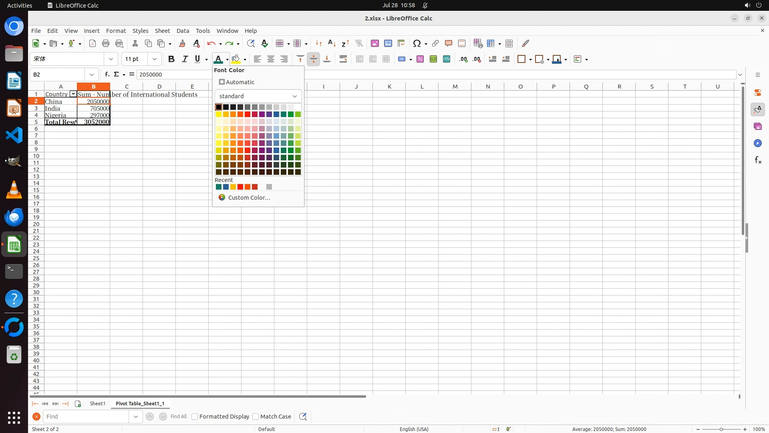
Task: Click the Clone Formatting paintbrush icon
Action: [x=182, y=43]
